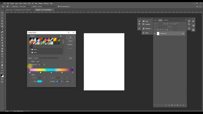Toggle lock all in Layers panel

167,30
